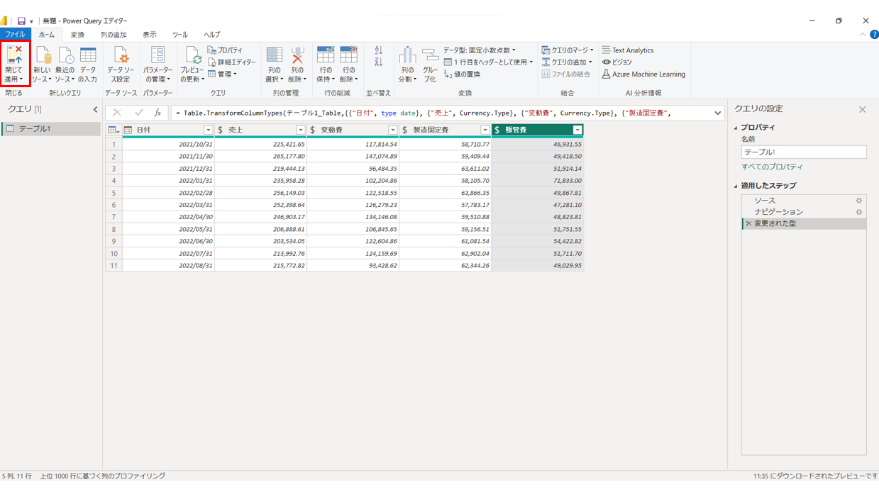Click the table menu icon above row numbers
Screen dimensions: 879x492
113,130
